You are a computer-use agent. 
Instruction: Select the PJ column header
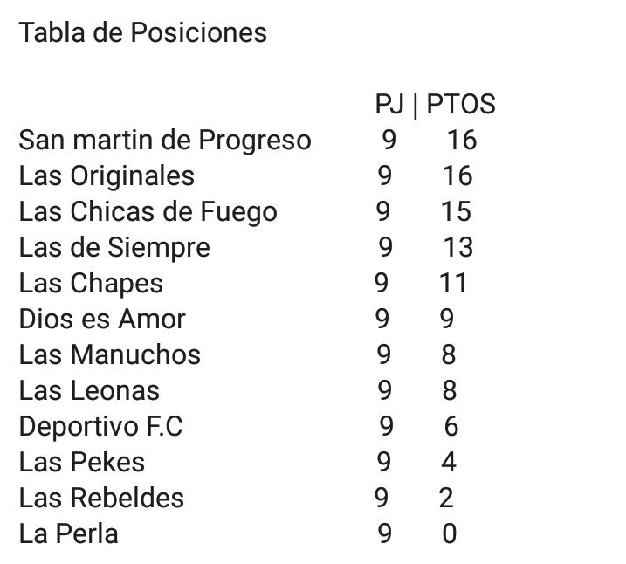click(x=389, y=104)
